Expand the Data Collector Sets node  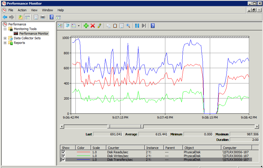5,38
